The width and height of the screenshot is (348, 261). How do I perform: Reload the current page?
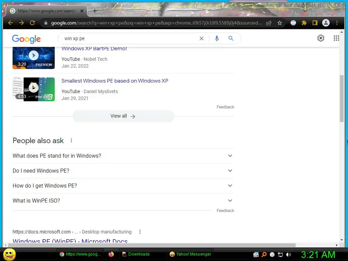point(32,23)
